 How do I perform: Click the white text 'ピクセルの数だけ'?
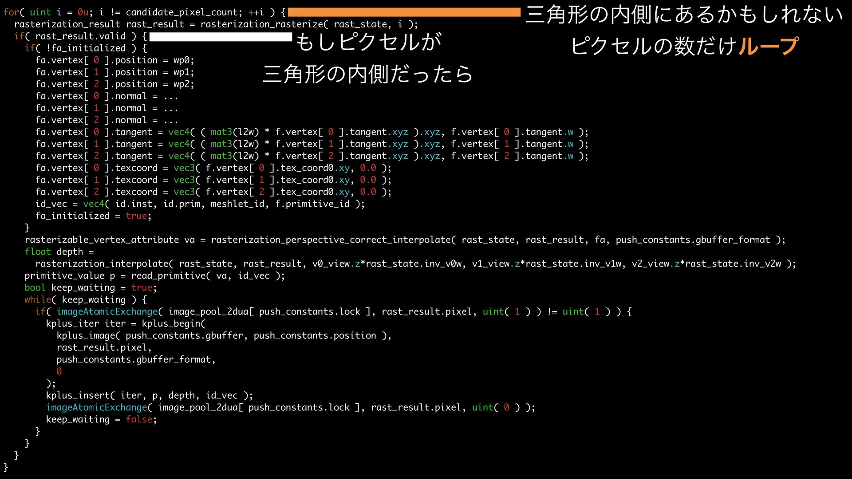(654, 46)
